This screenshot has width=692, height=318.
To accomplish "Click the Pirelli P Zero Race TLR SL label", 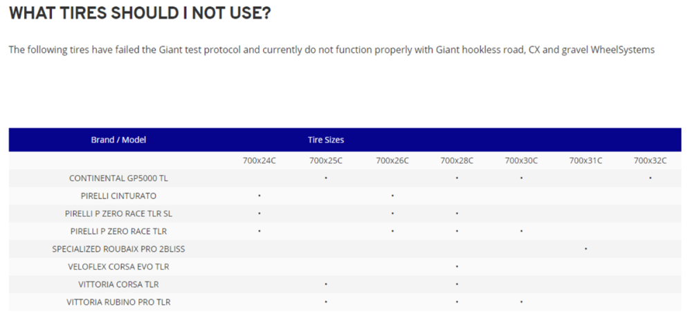I will click(118, 214).
